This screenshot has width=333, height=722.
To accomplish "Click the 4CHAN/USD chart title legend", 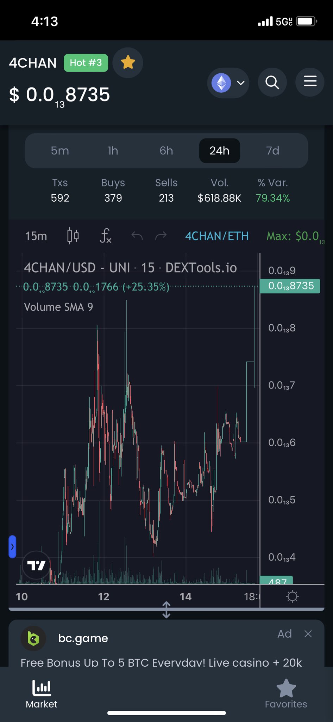I will coord(130,268).
